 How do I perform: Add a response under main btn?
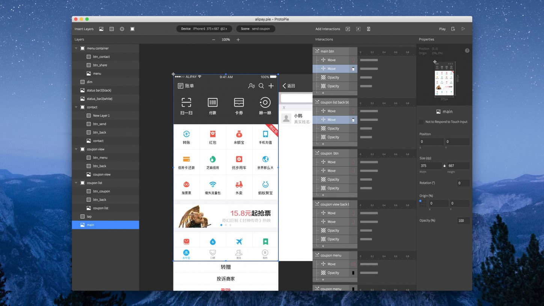click(x=323, y=93)
